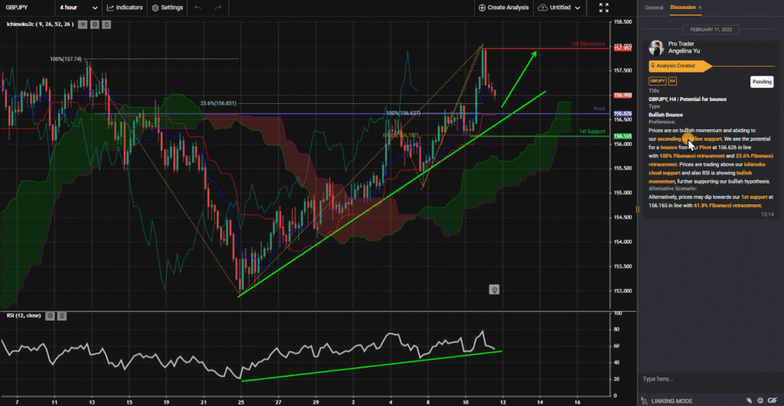Click the RSI (12, close) label
The image size is (784, 406).
tap(24, 316)
